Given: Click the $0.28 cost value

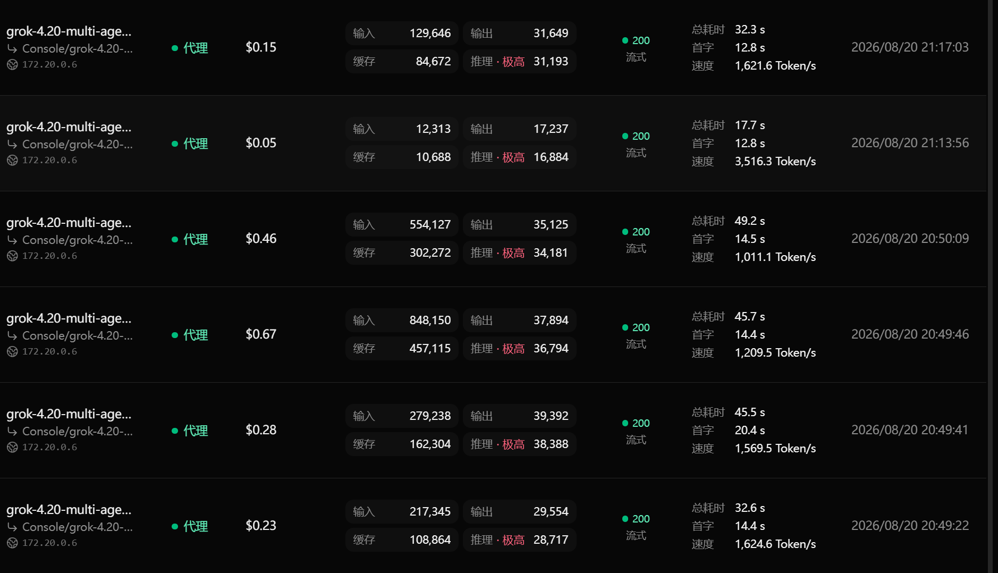Looking at the screenshot, I should pos(261,430).
